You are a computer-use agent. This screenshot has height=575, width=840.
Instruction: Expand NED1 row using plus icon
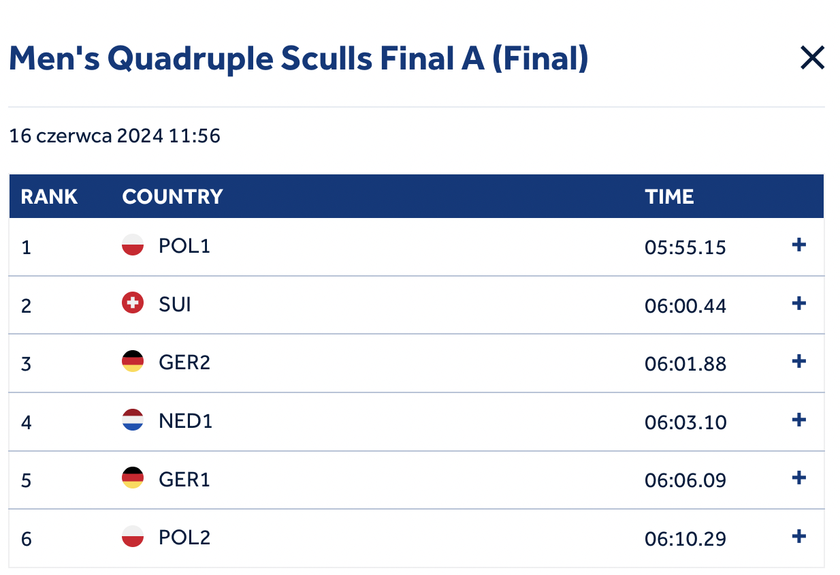799,420
